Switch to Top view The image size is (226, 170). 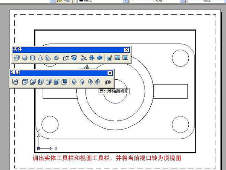[25, 82]
